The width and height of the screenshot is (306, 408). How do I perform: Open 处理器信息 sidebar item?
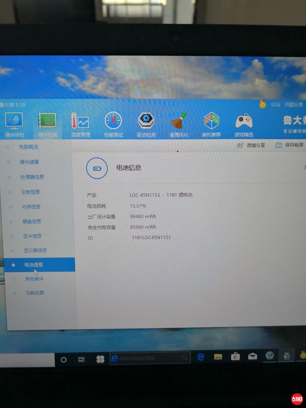(x=32, y=177)
